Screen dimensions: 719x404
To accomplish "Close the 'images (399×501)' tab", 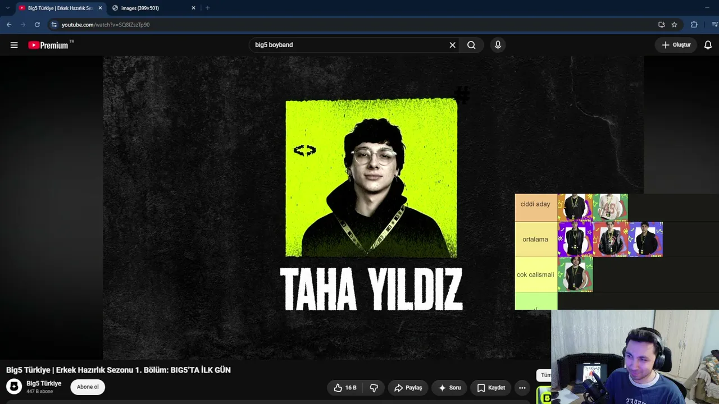I will [193, 8].
